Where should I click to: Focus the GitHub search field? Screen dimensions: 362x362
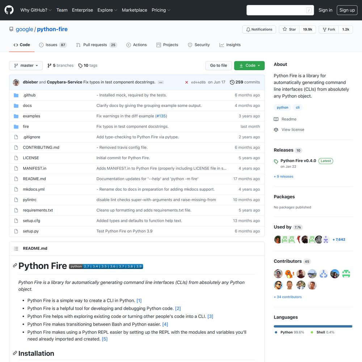point(280,10)
